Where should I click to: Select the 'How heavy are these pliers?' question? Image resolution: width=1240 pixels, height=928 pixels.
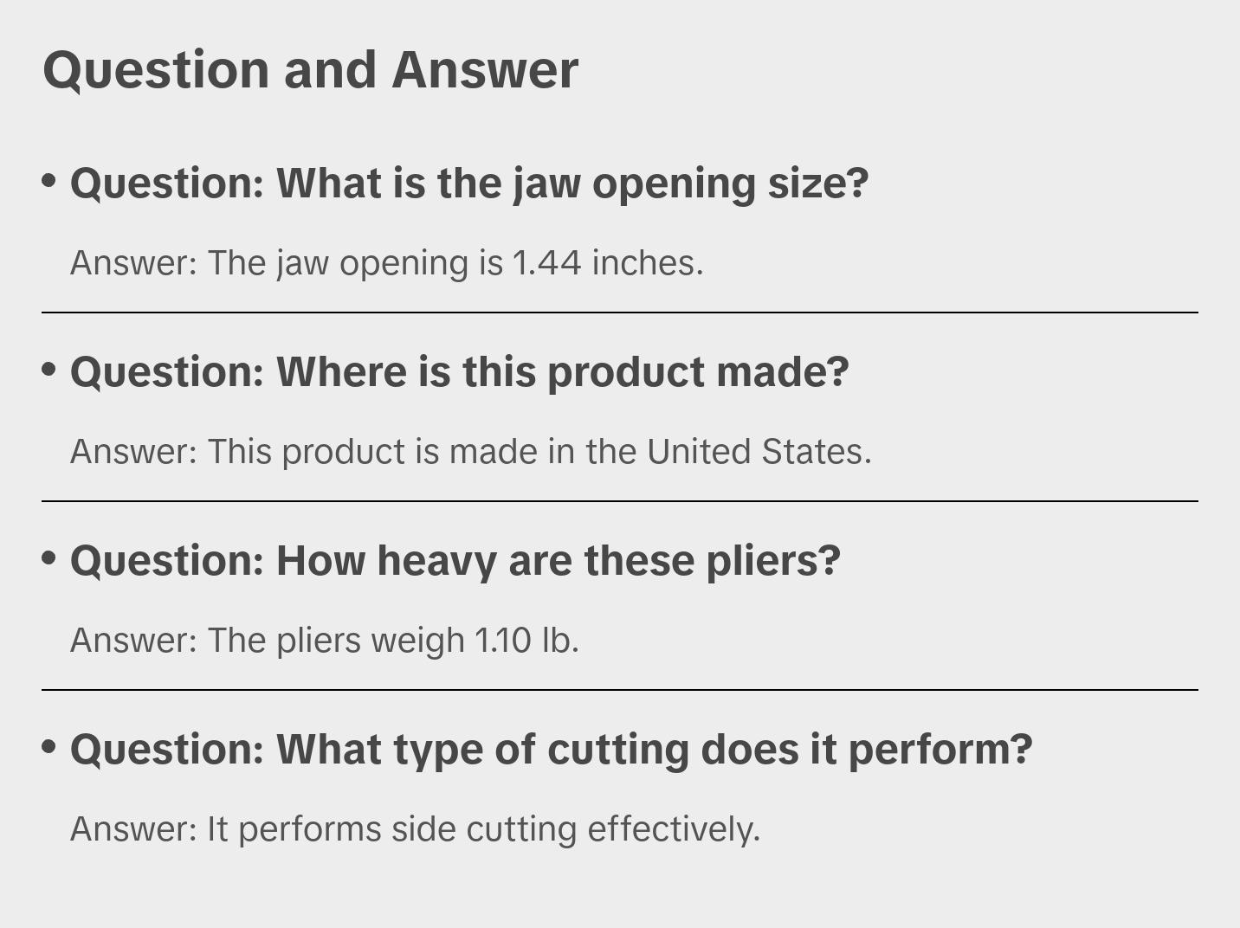tap(455, 561)
